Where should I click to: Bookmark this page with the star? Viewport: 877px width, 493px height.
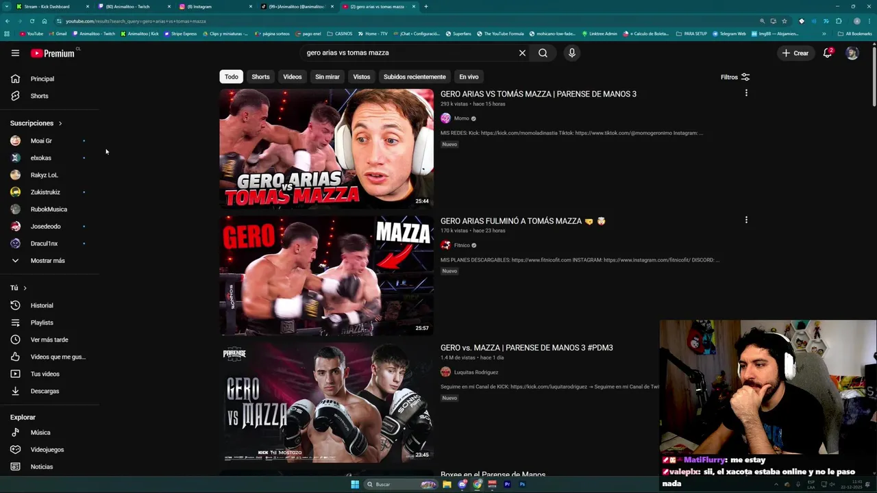pos(785,21)
